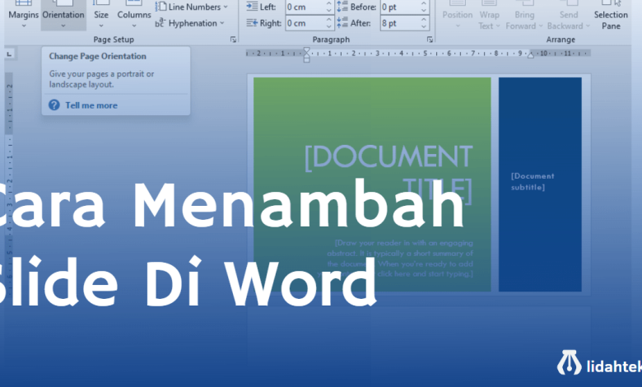Click the spacing Before icon
This screenshot has width=642, height=387.
pos(342,7)
